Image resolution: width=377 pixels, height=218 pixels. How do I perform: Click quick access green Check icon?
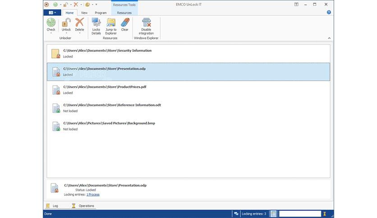(x=55, y=5)
